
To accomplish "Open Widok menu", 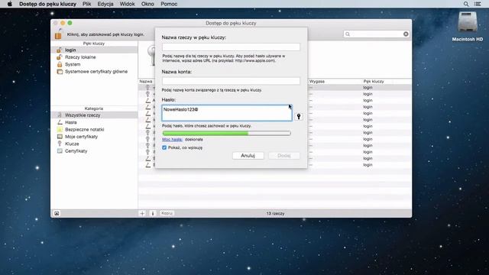I will pos(128,4).
